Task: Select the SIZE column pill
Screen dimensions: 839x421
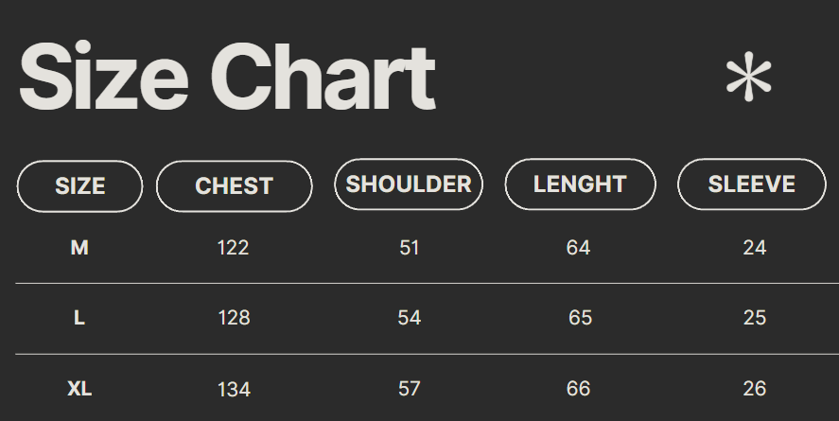Action: (x=79, y=186)
